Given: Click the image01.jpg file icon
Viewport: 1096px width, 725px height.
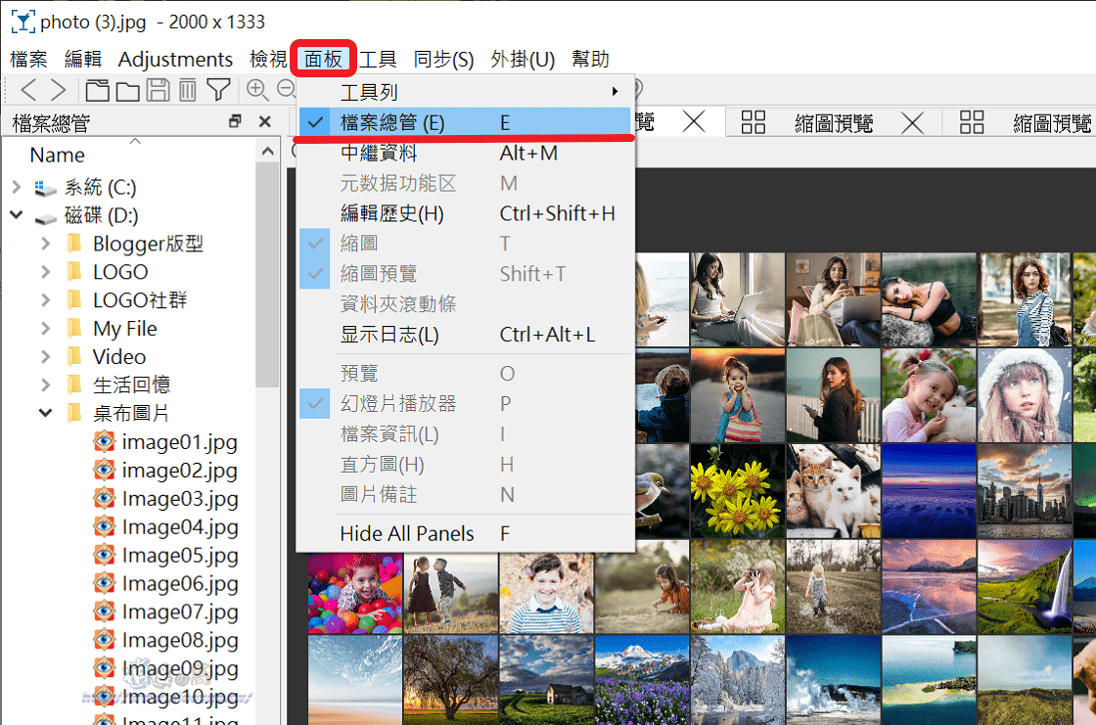Looking at the screenshot, I should (104, 441).
